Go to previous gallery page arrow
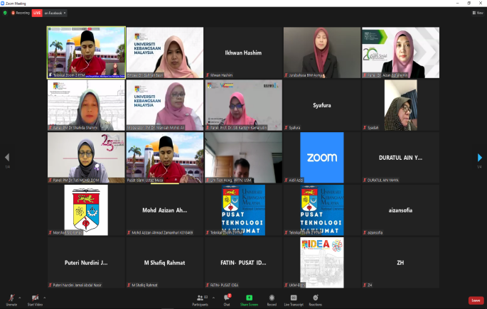This screenshot has width=487, height=309. (x=7, y=158)
